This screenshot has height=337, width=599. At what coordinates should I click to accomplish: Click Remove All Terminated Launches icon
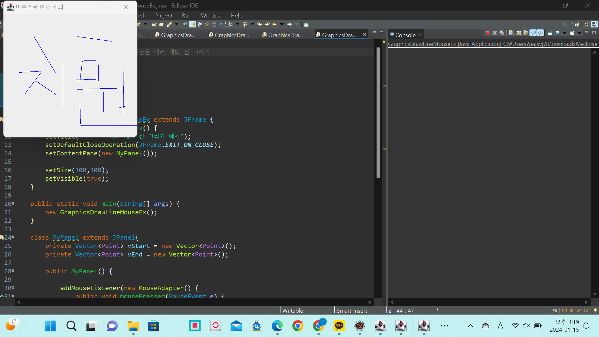point(502,33)
